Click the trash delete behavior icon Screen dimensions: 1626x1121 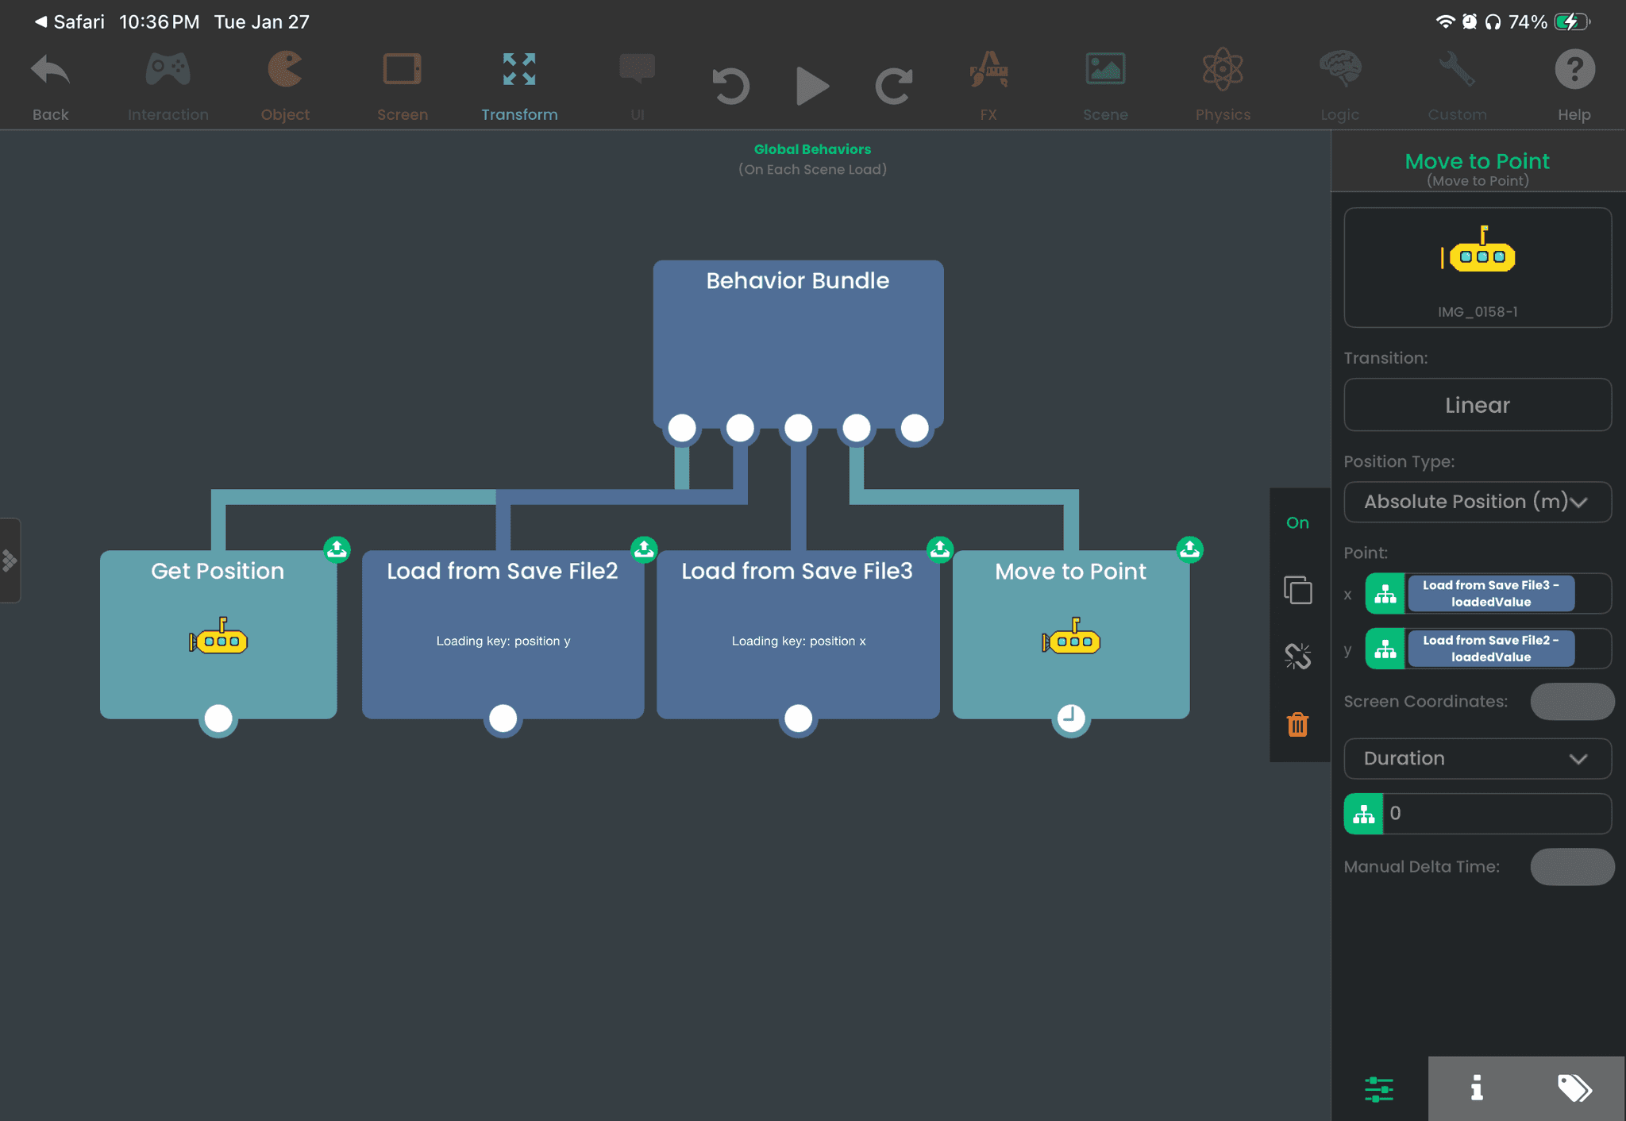pos(1297,724)
